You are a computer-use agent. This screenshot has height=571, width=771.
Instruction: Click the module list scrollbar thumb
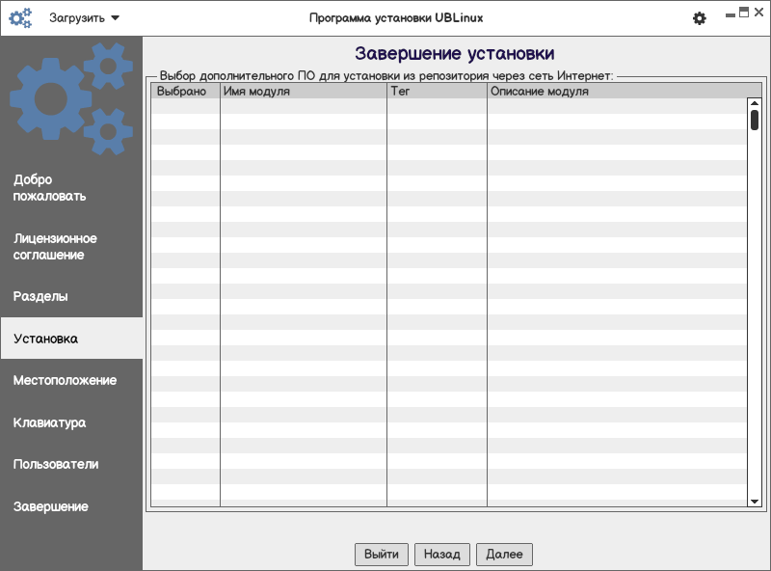click(x=755, y=120)
